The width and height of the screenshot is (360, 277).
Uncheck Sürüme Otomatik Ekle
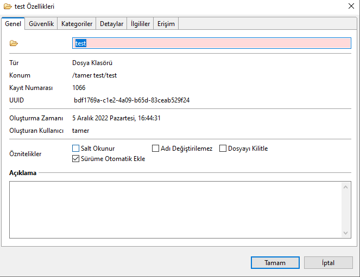pos(76,159)
